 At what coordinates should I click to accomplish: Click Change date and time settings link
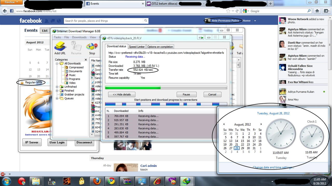273,167
